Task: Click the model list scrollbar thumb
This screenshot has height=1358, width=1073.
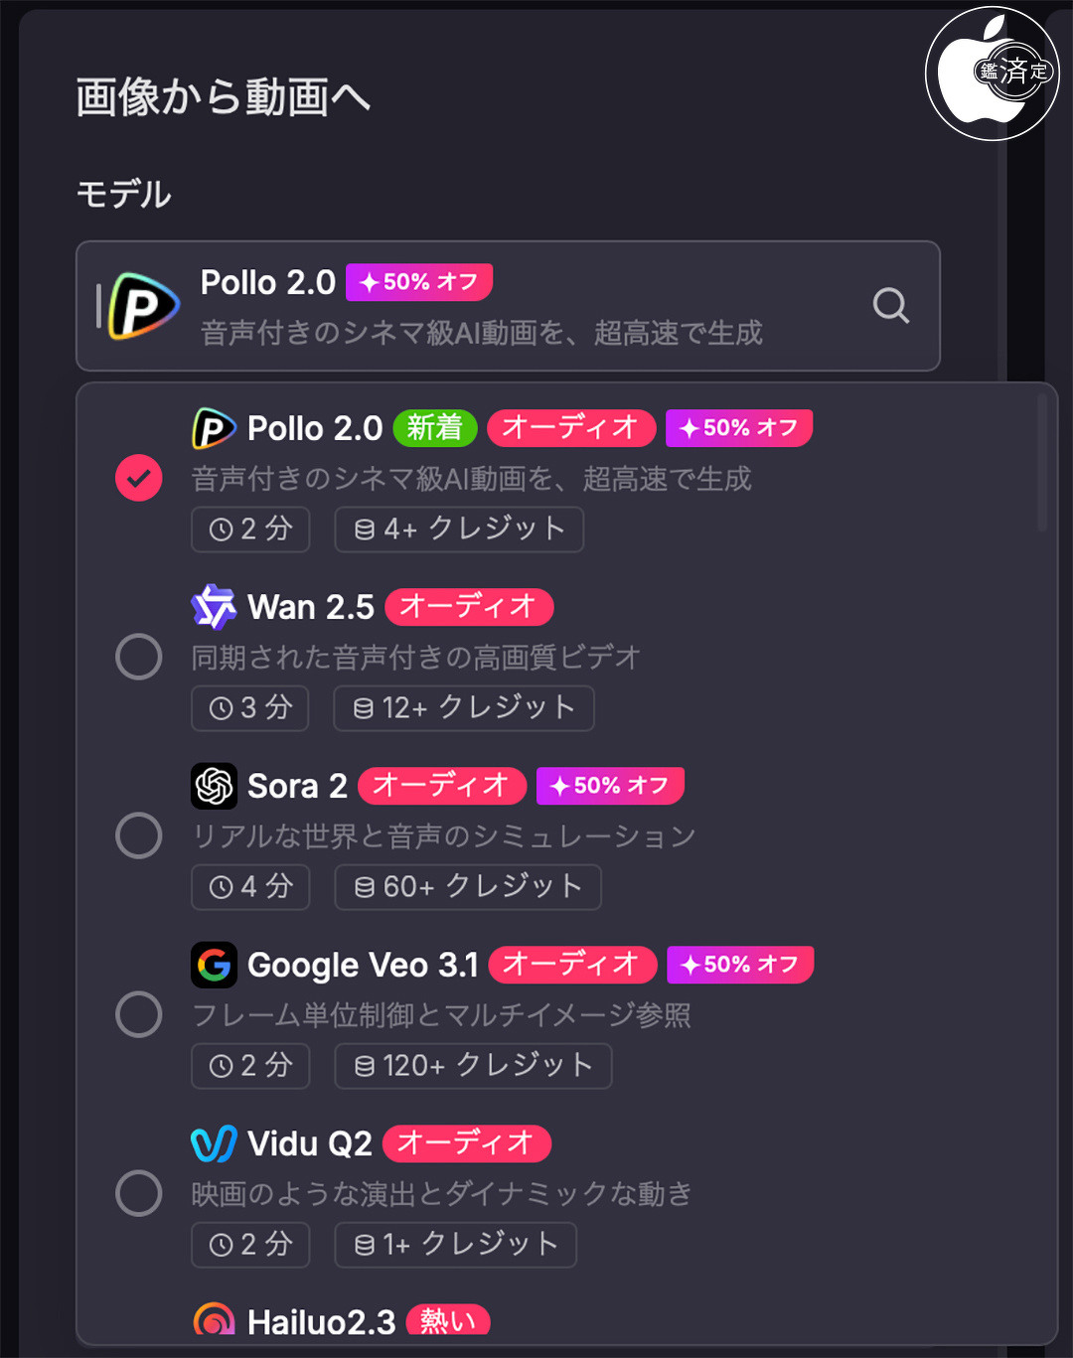Action: point(1041,462)
